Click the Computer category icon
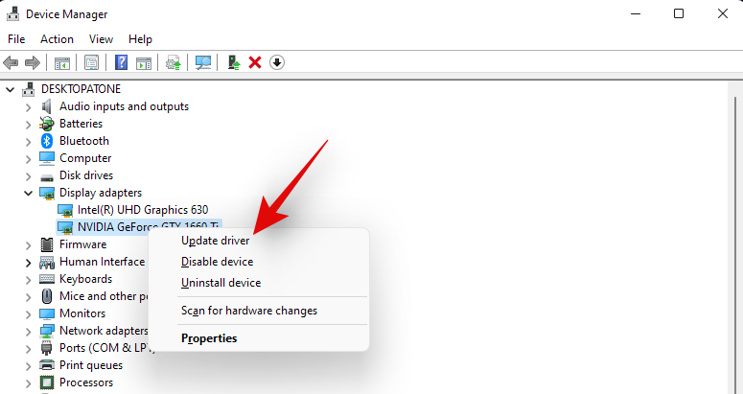 pos(46,158)
